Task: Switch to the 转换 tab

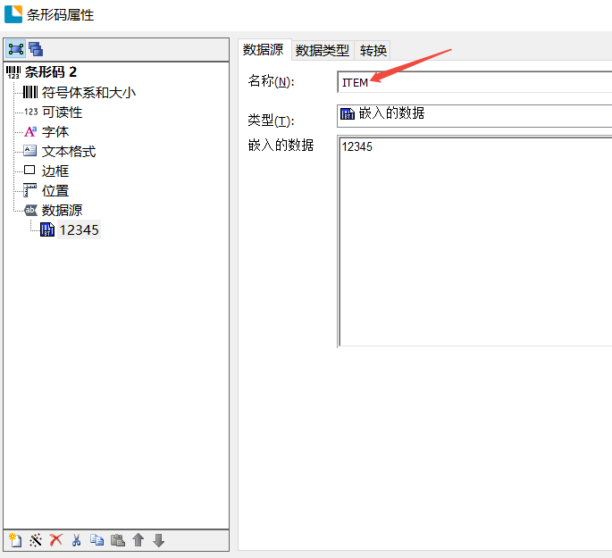Action: coord(373,50)
